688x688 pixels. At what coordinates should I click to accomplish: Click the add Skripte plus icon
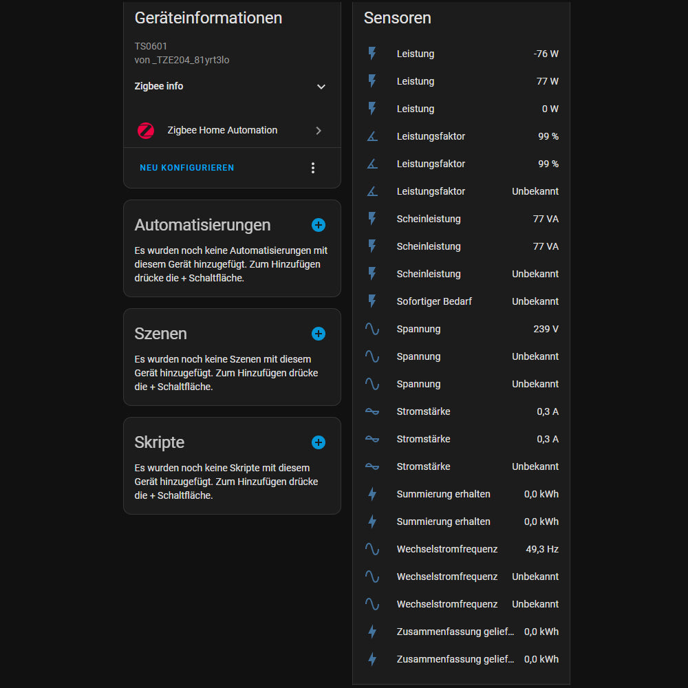(319, 442)
